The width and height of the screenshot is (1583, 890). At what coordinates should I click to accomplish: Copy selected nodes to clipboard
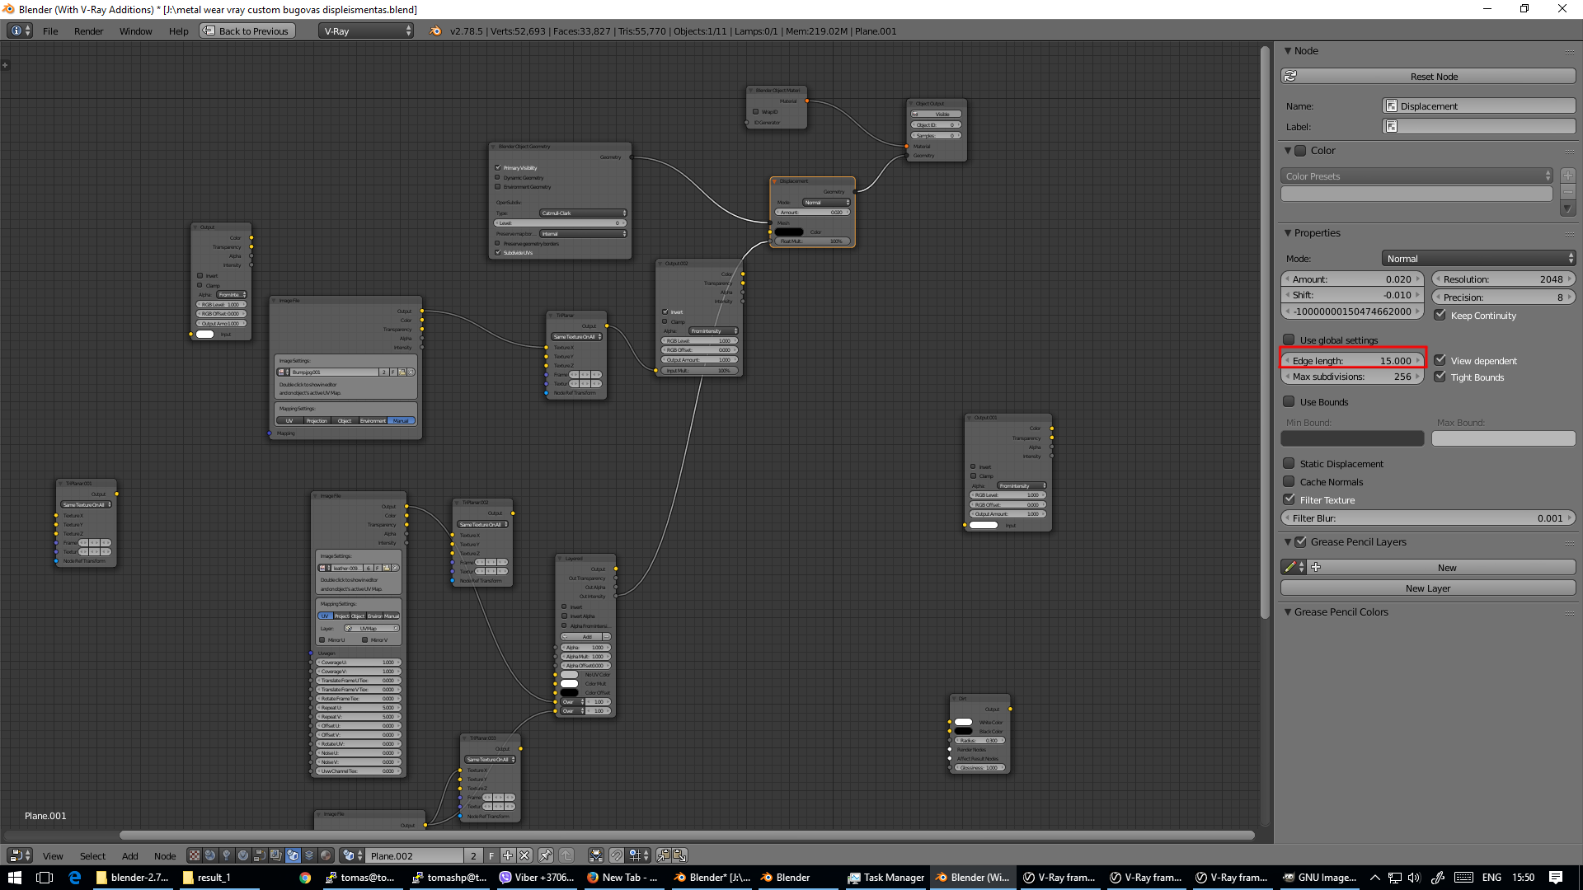pyautogui.click(x=663, y=855)
